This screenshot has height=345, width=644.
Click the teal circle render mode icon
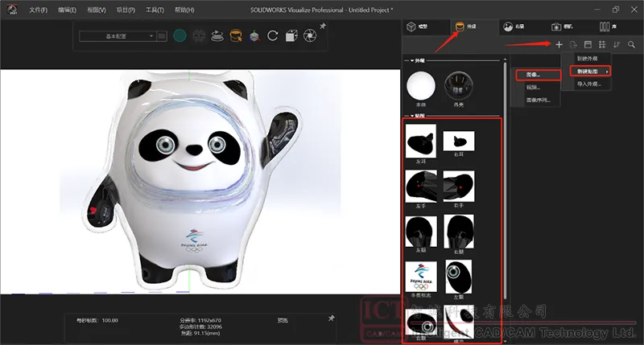[x=180, y=35]
